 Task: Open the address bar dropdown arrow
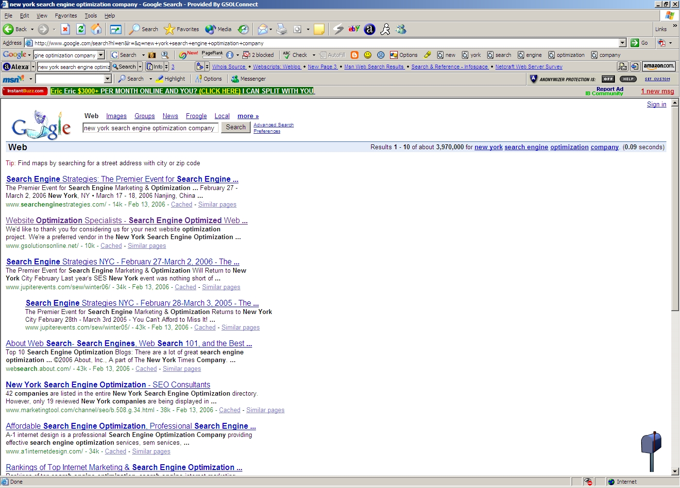pos(622,43)
